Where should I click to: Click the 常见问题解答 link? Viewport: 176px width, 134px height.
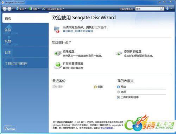(x=107, y=128)
